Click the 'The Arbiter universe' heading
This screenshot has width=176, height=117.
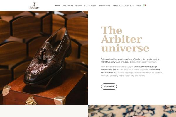(125, 39)
